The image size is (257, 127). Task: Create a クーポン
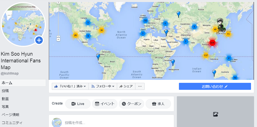point(131,104)
